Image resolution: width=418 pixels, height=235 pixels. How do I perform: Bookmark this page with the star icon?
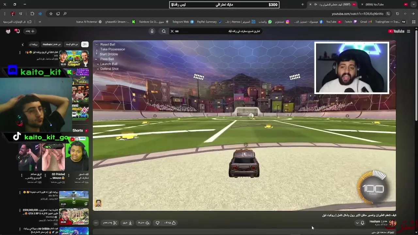pyautogui.click(x=51, y=14)
